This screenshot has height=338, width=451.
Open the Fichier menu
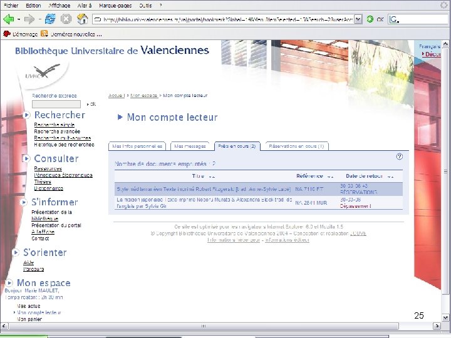(11, 6)
